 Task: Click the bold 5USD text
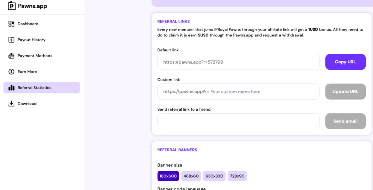[203, 36]
